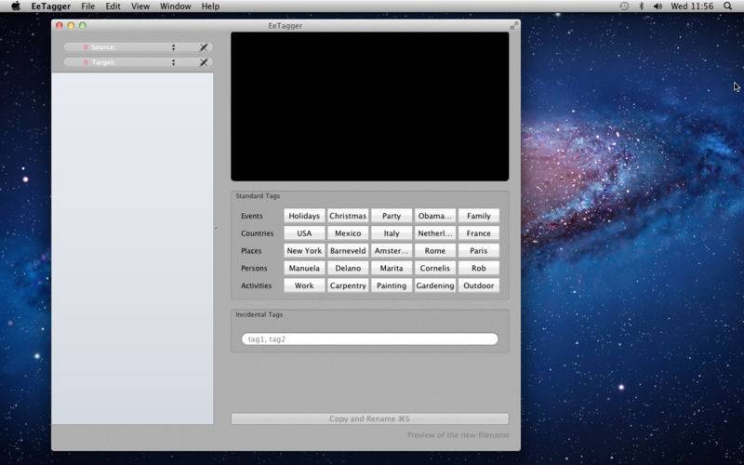The width and height of the screenshot is (744, 465).
Task: Open the Apple menu
Action: [x=16, y=7]
